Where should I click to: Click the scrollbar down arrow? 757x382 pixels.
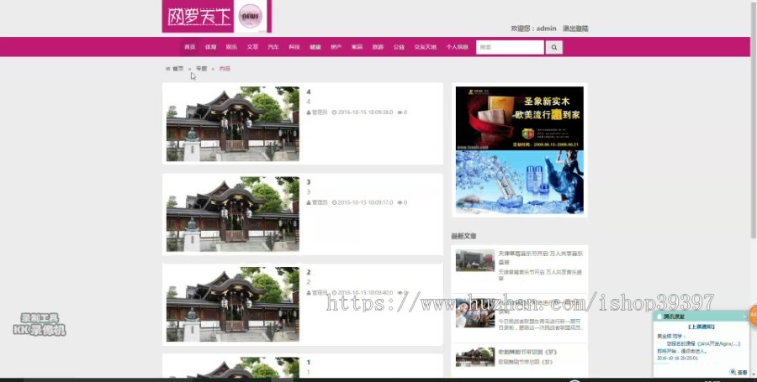click(x=754, y=374)
